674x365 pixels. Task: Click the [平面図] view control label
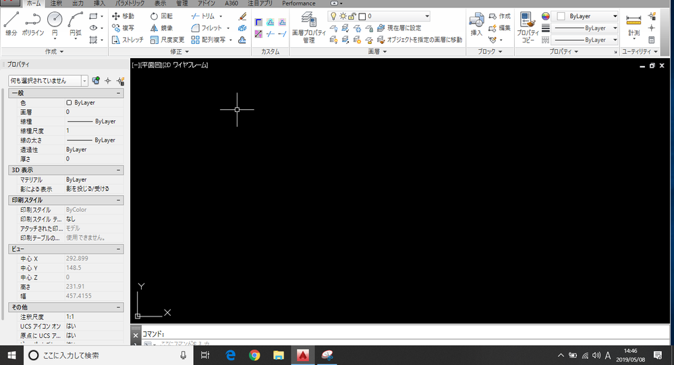click(x=151, y=65)
